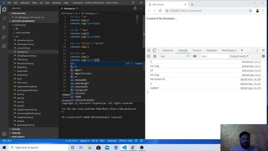The image size is (268, 151).
Task: Open arrowfunction.js in explorer
Action: pos(25,40)
